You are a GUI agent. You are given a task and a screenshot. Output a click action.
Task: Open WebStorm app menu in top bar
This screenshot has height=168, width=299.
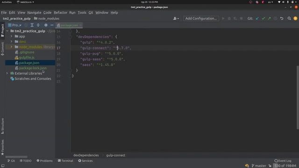(25, 2)
